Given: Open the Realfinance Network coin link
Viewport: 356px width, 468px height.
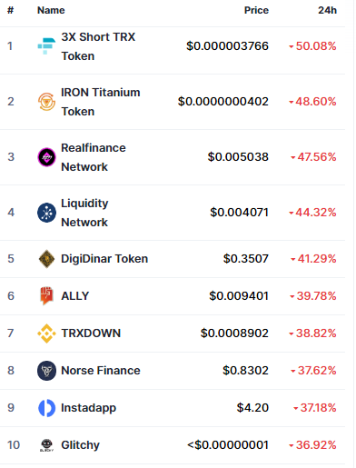Looking at the screenshot, I should click(x=94, y=157).
